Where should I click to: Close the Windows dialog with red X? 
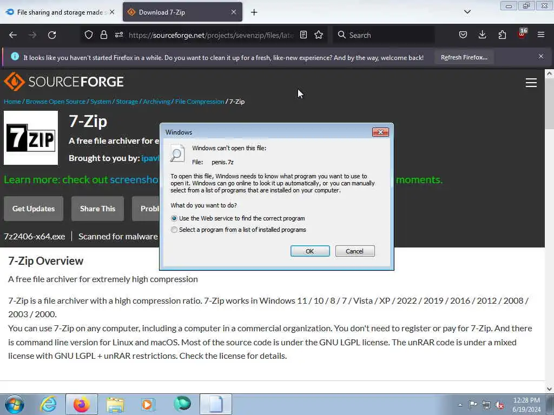click(380, 132)
